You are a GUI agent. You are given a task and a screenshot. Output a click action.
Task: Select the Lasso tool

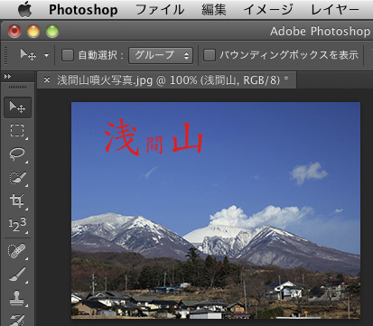(x=17, y=154)
